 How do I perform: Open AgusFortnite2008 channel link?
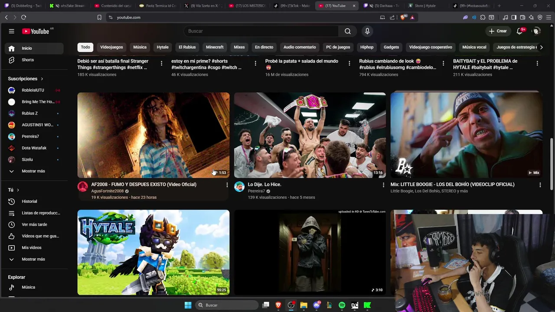point(108,191)
